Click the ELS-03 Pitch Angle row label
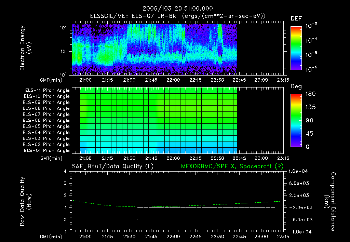 [x=46, y=139]
